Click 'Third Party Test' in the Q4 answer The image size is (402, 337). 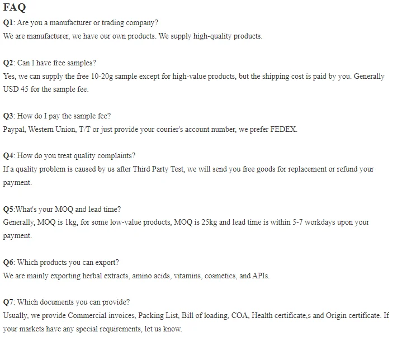point(158,169)
